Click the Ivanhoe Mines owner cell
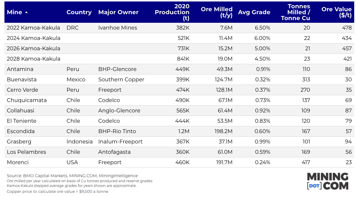Image resolution: width=356 pixels, height=197 pixels. (x=117, y=28)
